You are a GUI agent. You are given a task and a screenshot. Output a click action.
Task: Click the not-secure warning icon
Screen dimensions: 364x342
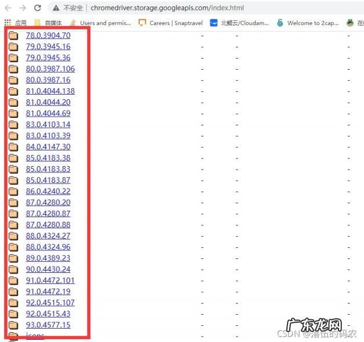[56, 8]
